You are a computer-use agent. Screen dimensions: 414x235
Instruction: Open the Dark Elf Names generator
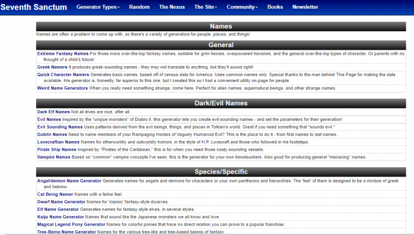54,112
